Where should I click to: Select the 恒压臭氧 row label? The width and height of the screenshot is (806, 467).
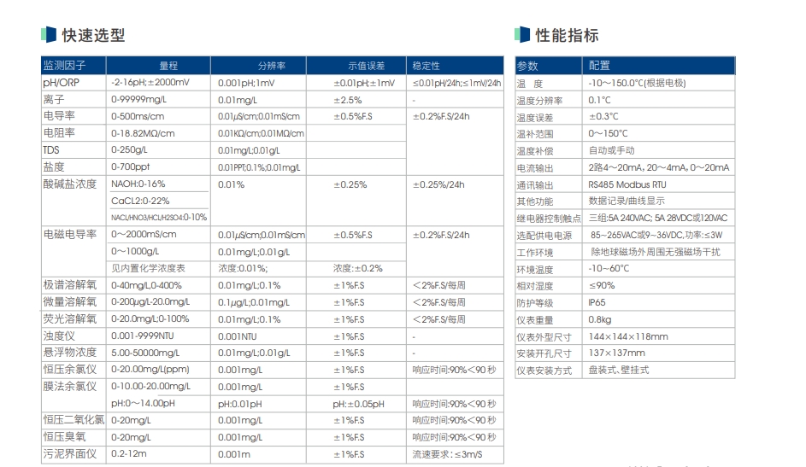[x=65, y=437]
